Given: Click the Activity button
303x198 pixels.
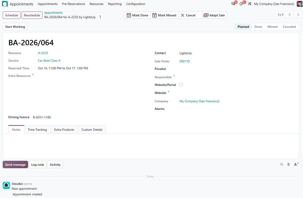Looking at the screenshot, I should coord(55,165).
